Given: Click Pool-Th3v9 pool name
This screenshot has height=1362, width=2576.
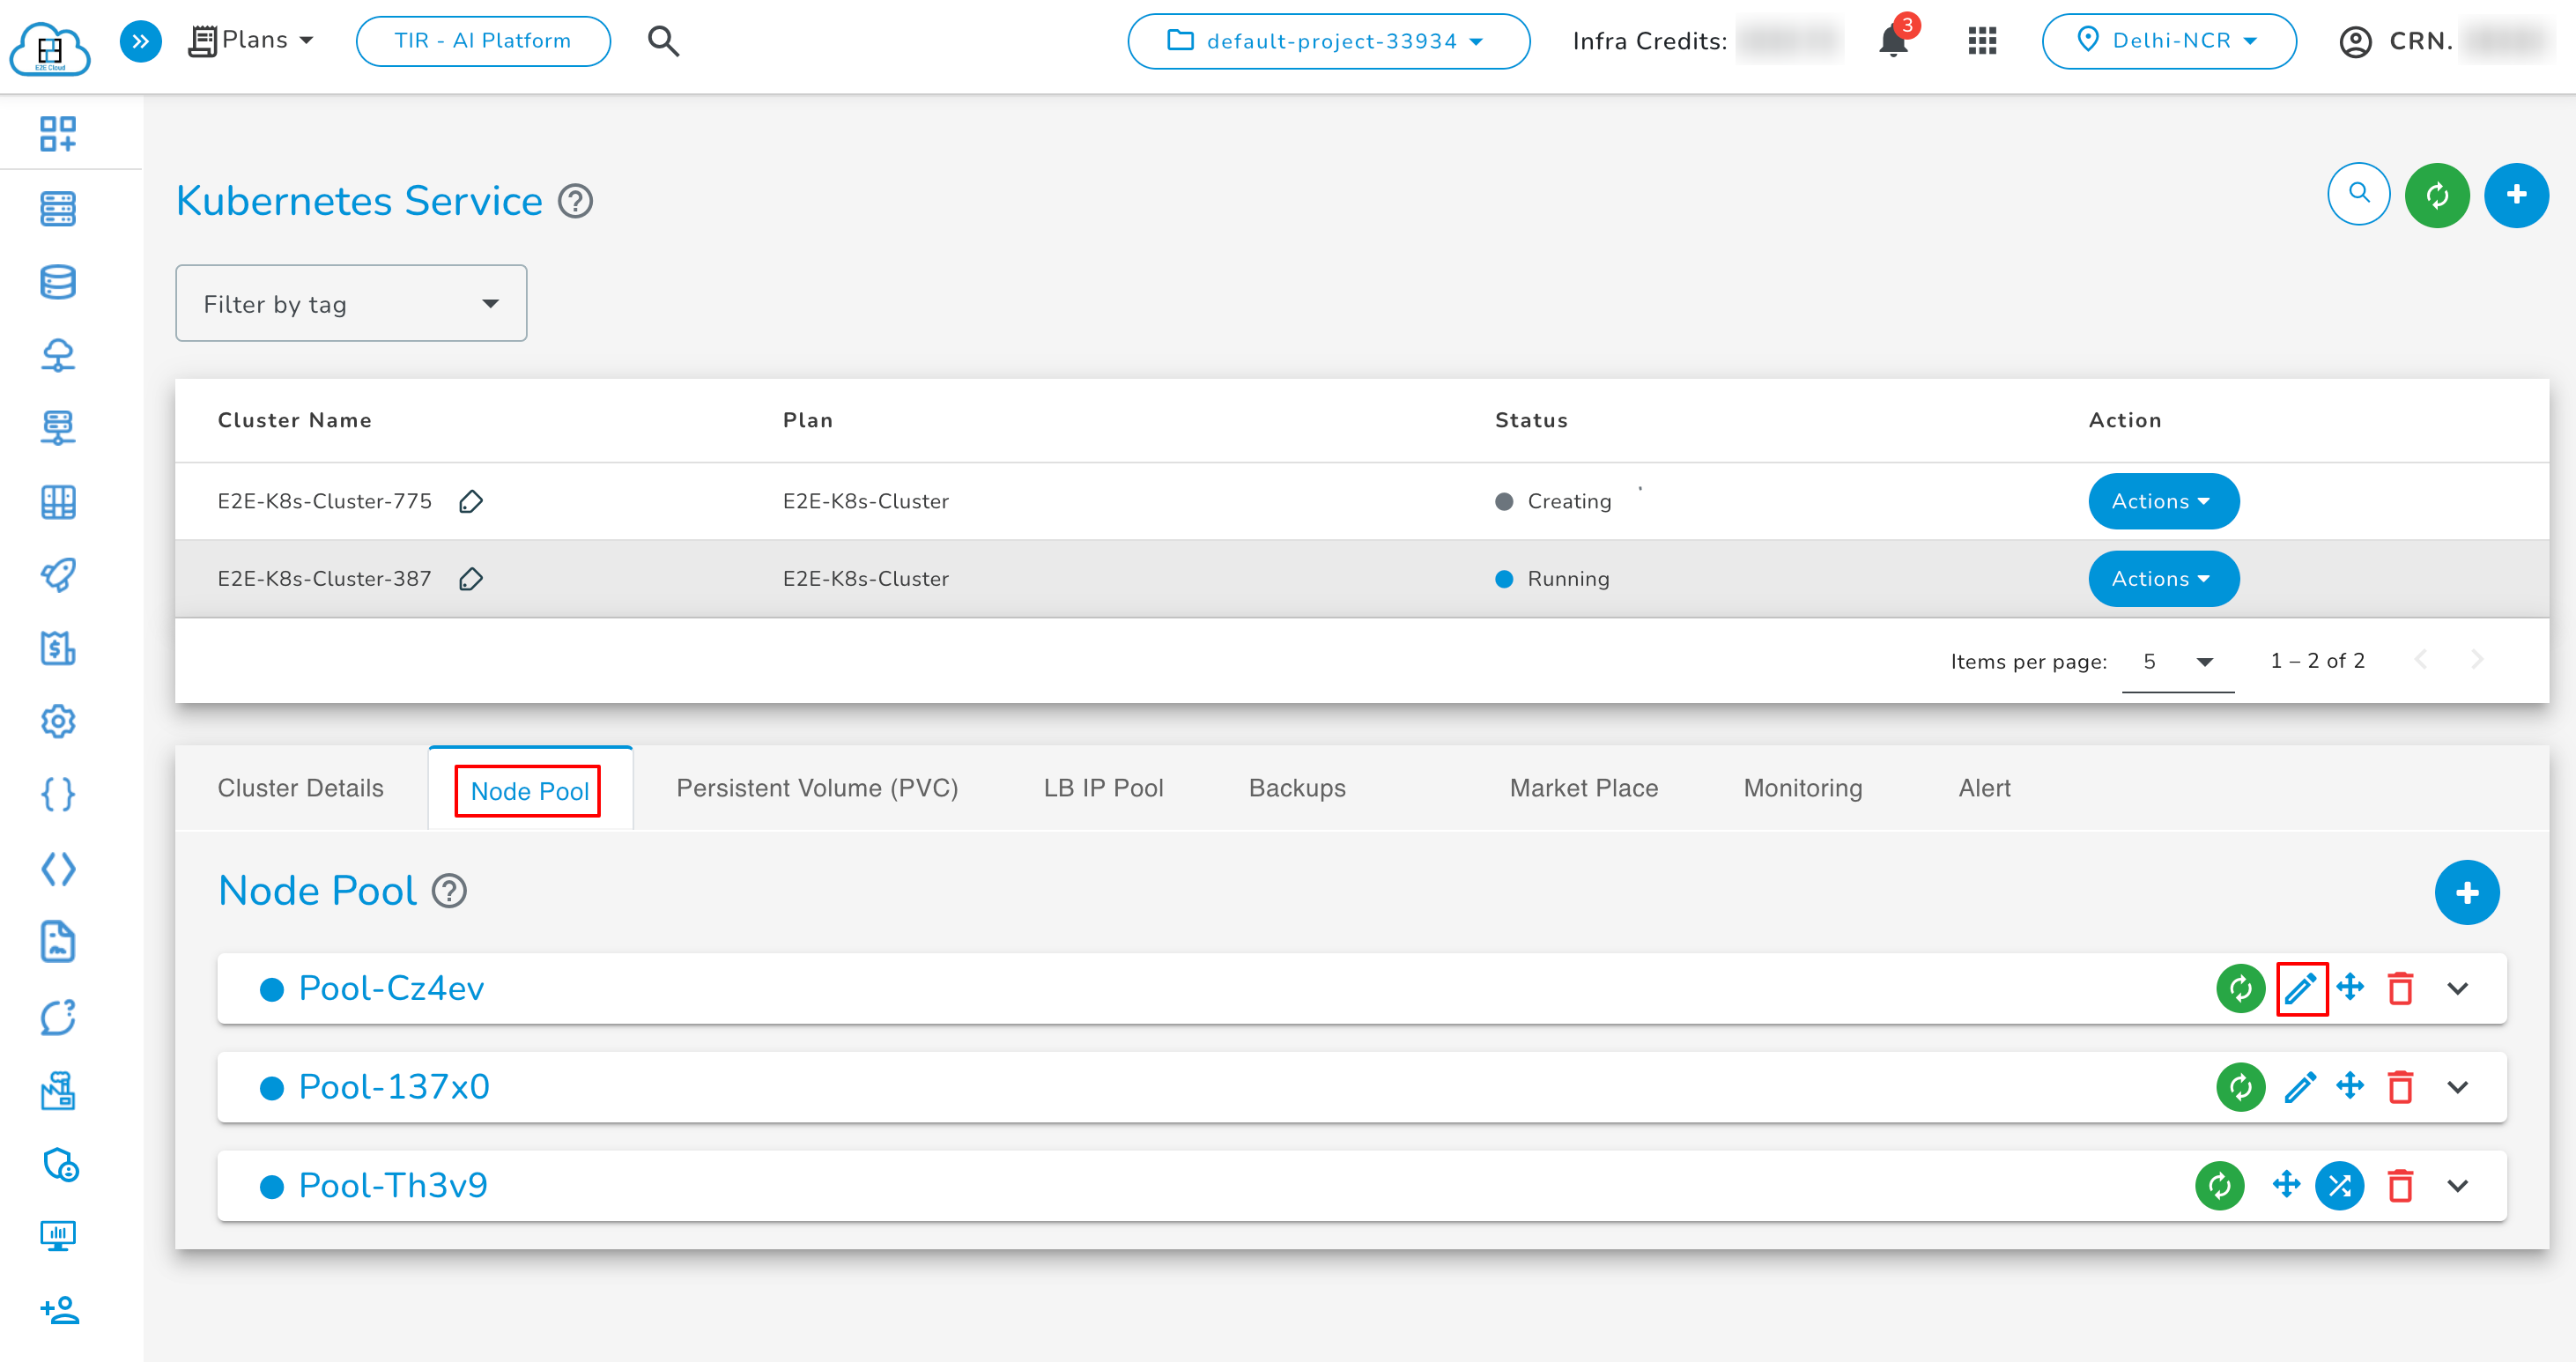Looking at the screenshot, I should click(393, 1186).
